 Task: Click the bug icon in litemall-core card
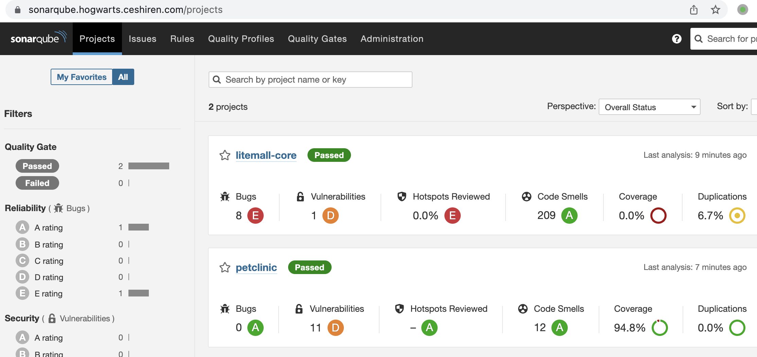coord(225,197)
